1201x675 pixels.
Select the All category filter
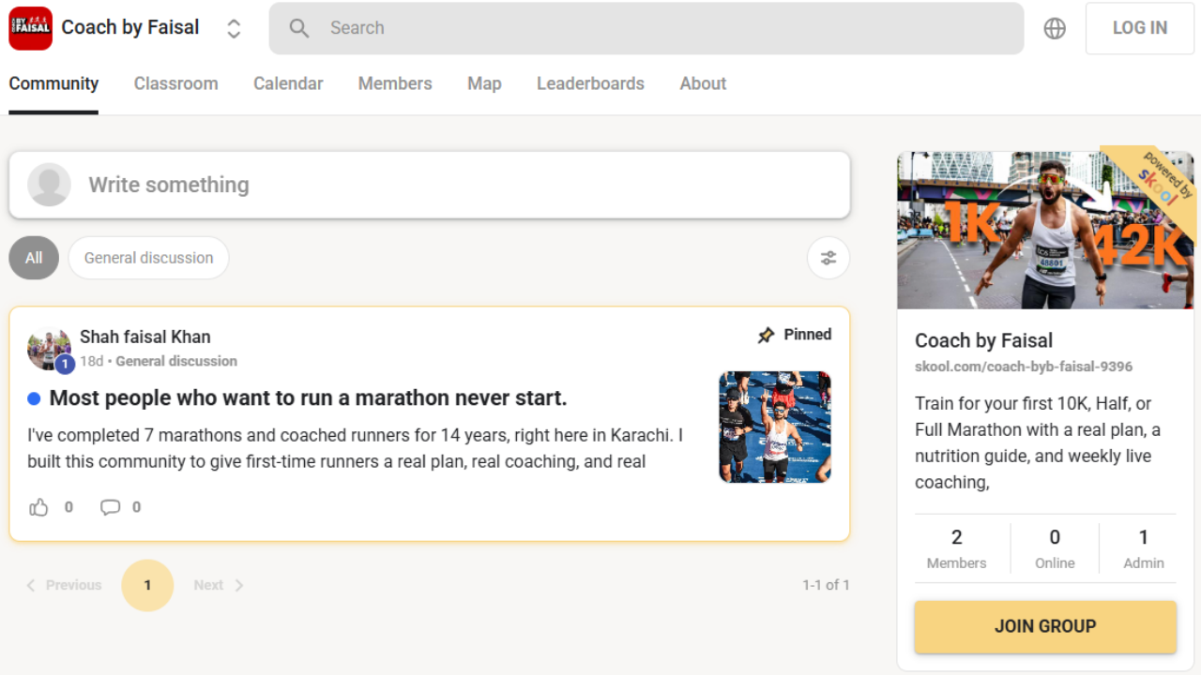tap(34, 258)
